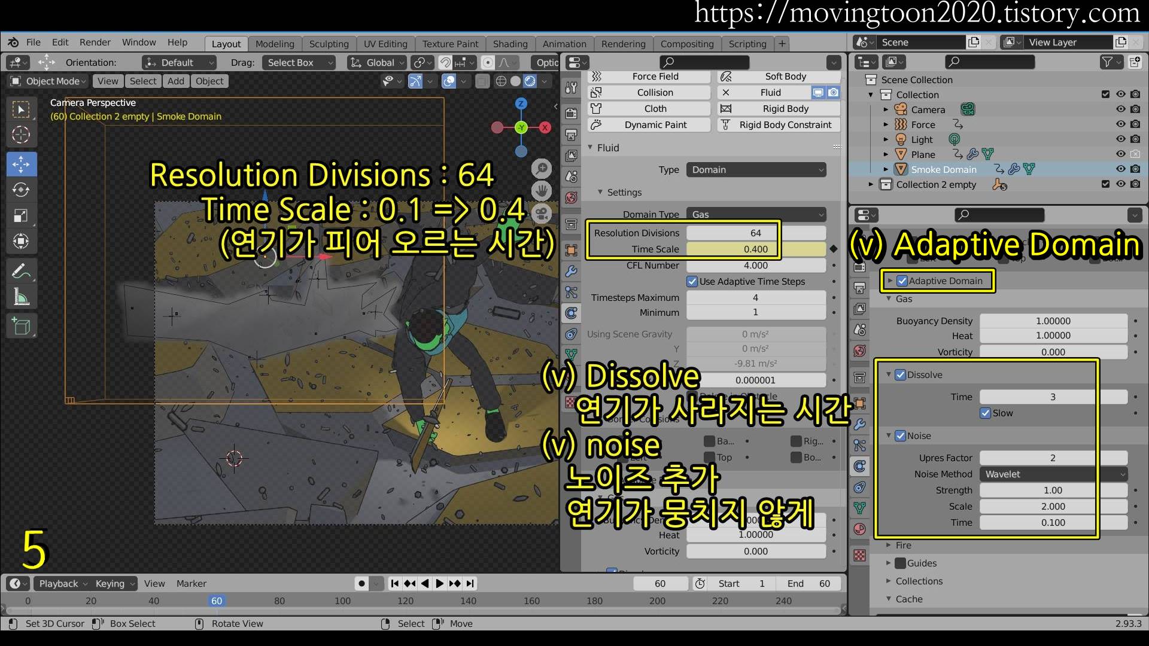Open the Render menu
The height and width of the screenshot is (646, 1149).
click(x=95, y=42)
